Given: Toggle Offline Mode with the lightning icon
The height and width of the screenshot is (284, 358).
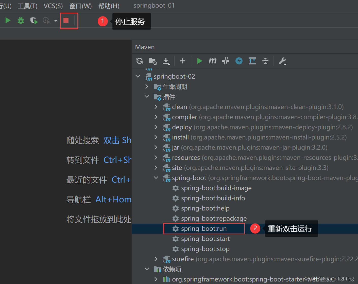Looking at the screenshot, I should 239,61.
